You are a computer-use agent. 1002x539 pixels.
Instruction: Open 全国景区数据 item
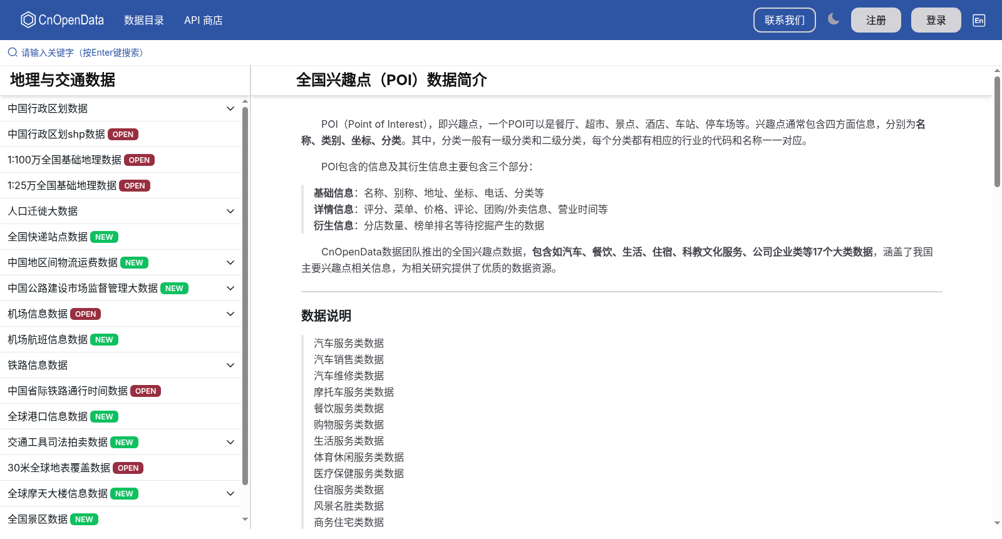click(x=120, y=519)
